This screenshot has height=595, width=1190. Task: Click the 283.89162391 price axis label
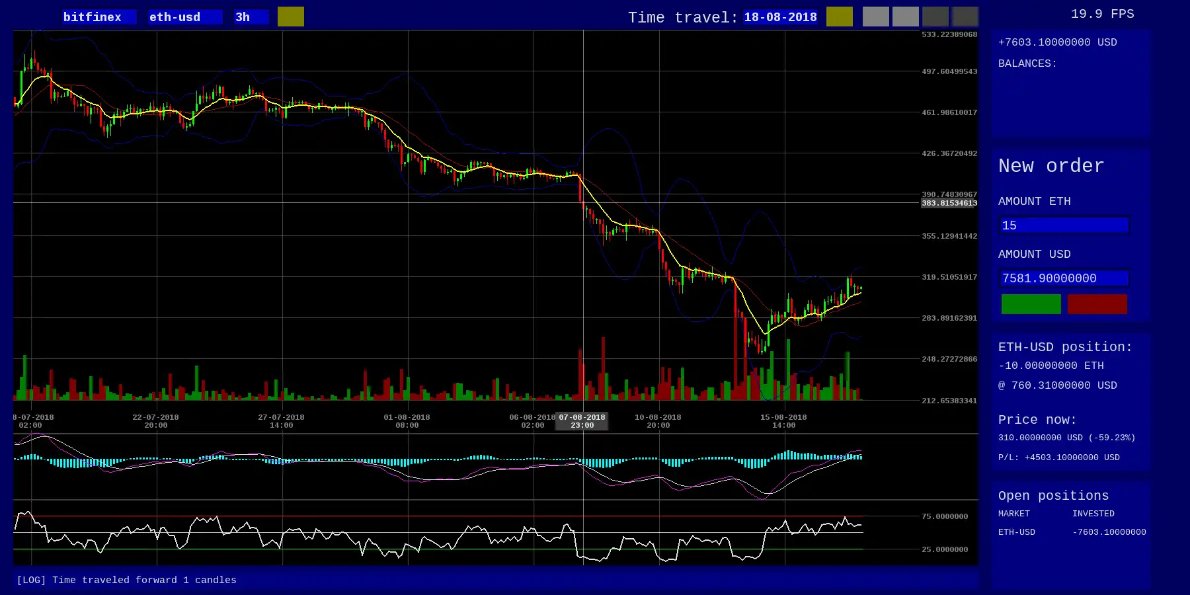pyautogui.click(x=949, y=318)
